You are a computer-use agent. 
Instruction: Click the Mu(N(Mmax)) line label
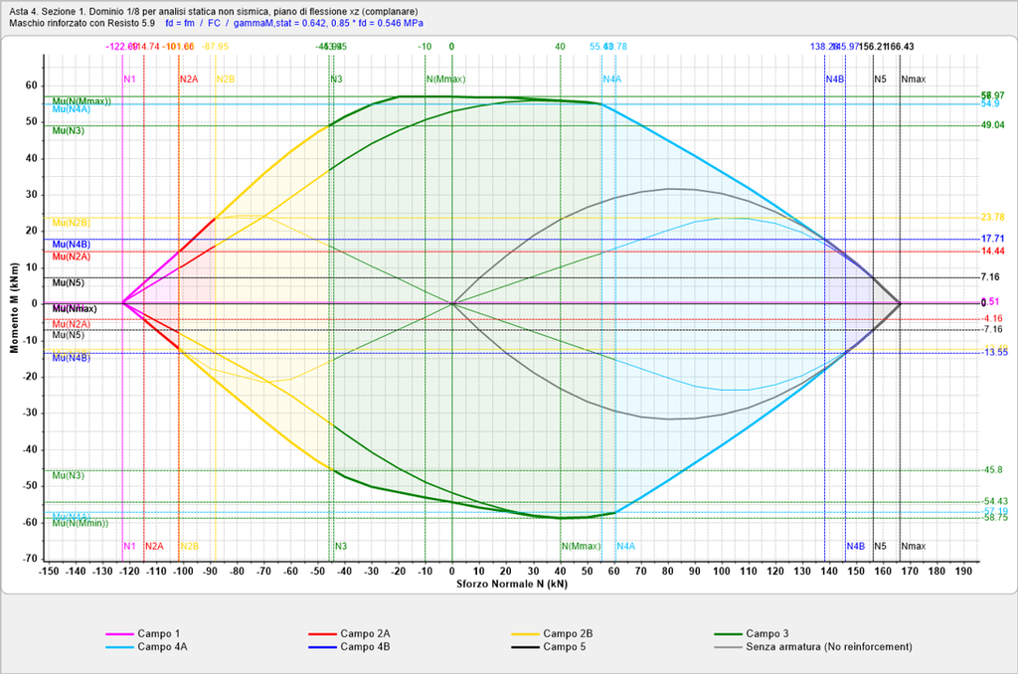82,101
